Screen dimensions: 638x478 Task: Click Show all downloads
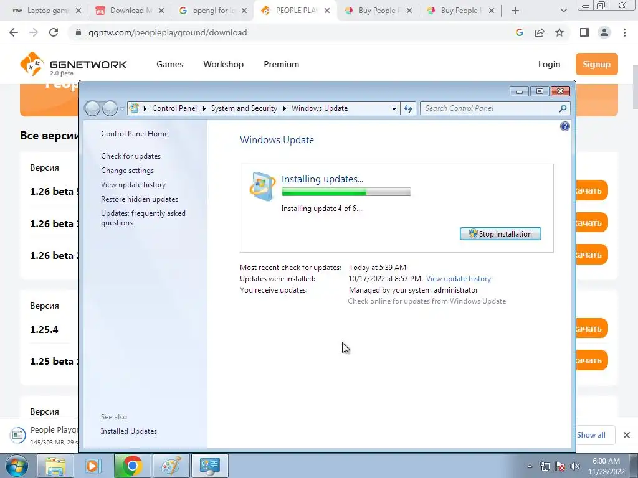tap(591, 435)
